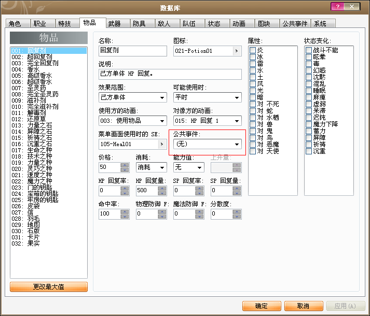Open the 可能使用时 dropdown

(x=208, y=97)
